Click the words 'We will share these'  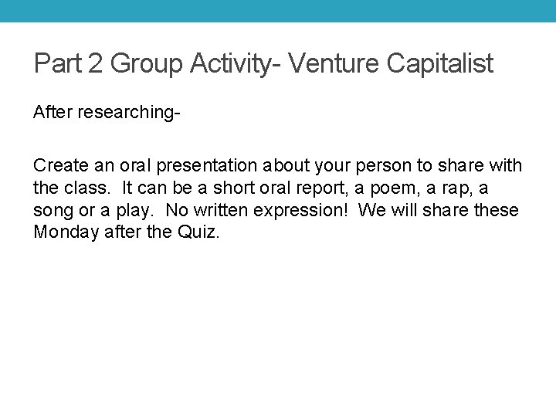439,211
